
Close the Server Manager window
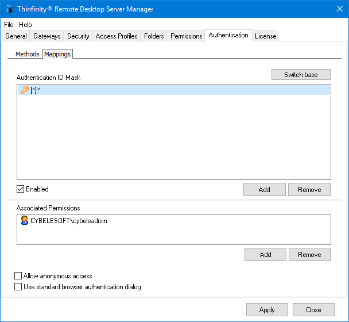(340, 9)
